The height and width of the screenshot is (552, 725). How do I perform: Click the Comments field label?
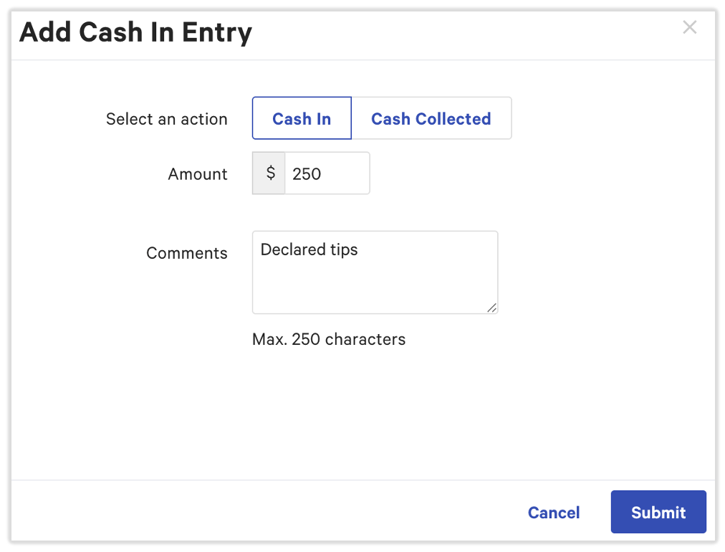pyautogui.click(x=186, y=253)
